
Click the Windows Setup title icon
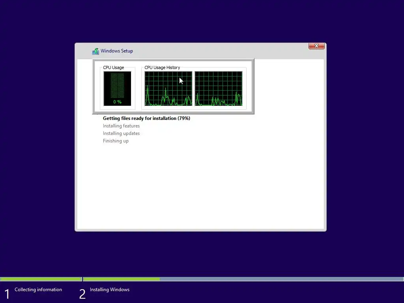coord(95,51)
